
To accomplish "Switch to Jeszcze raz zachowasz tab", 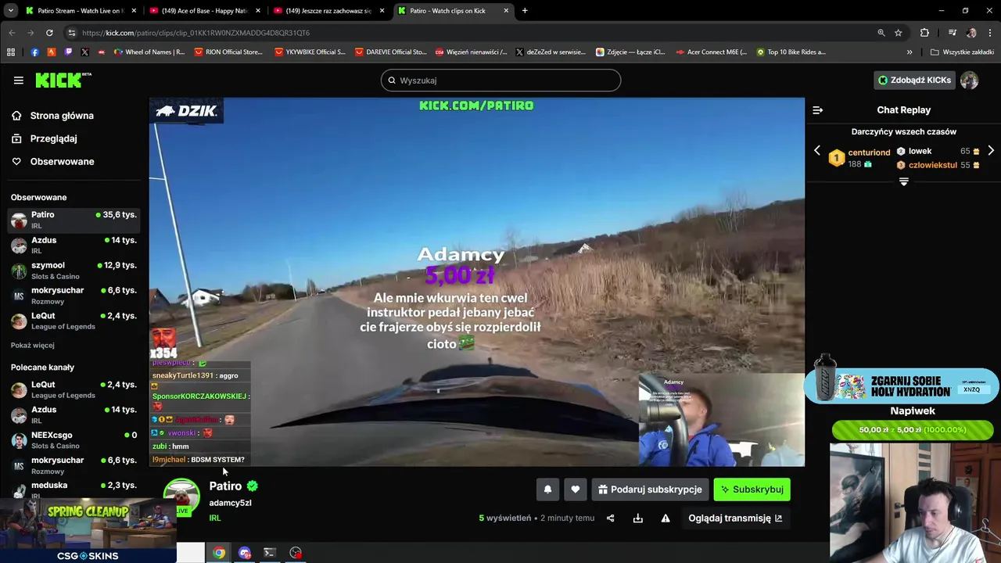I will 328,11.
